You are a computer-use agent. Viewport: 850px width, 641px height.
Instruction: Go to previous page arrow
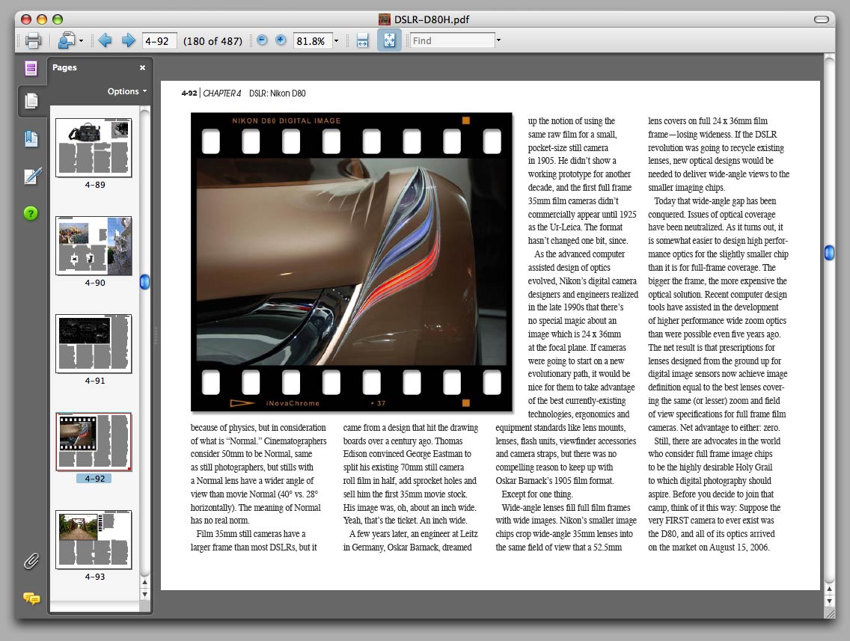click(x=106, y=40)
